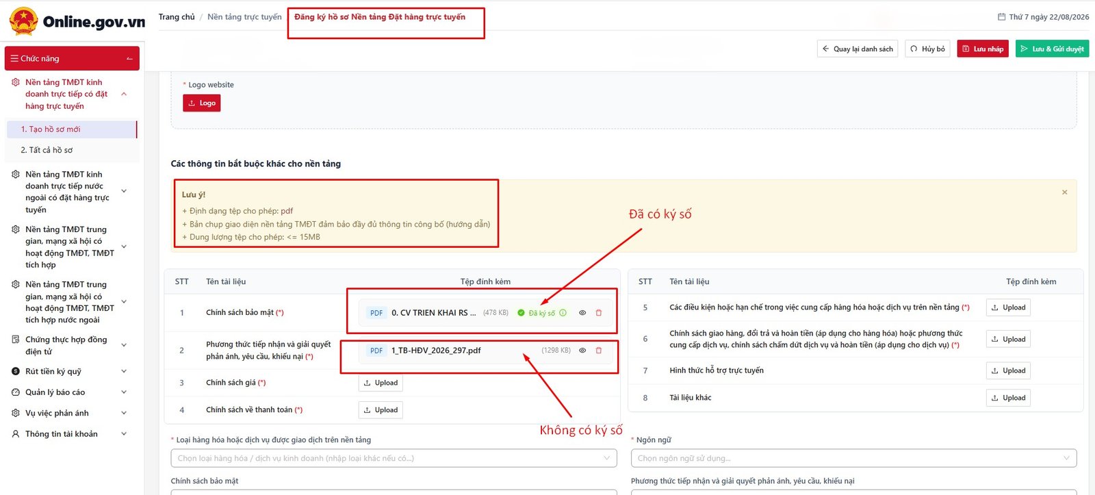1095x495 pixels.
Task: Select 1. Tạo hồ sơ mới in sidebar
Action: point(72,129)
